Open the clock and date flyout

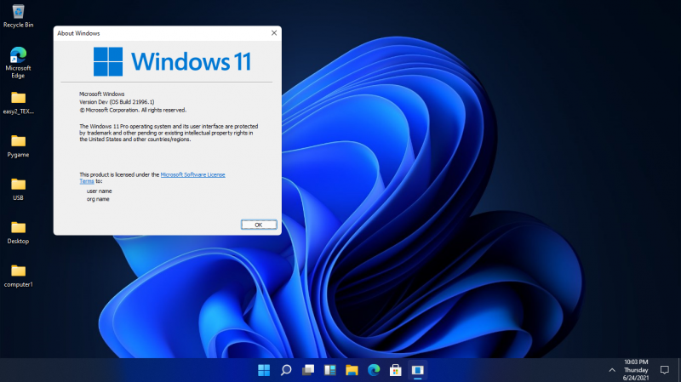tap(637, 370)
